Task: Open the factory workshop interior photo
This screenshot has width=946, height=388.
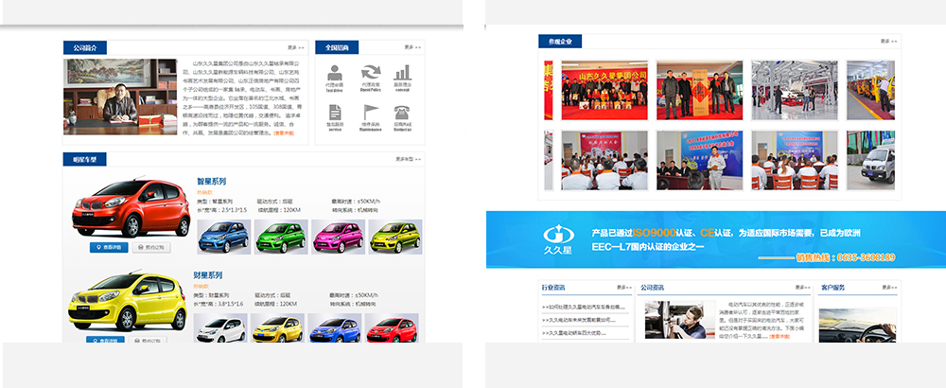Action: click(x=795, y=91)
